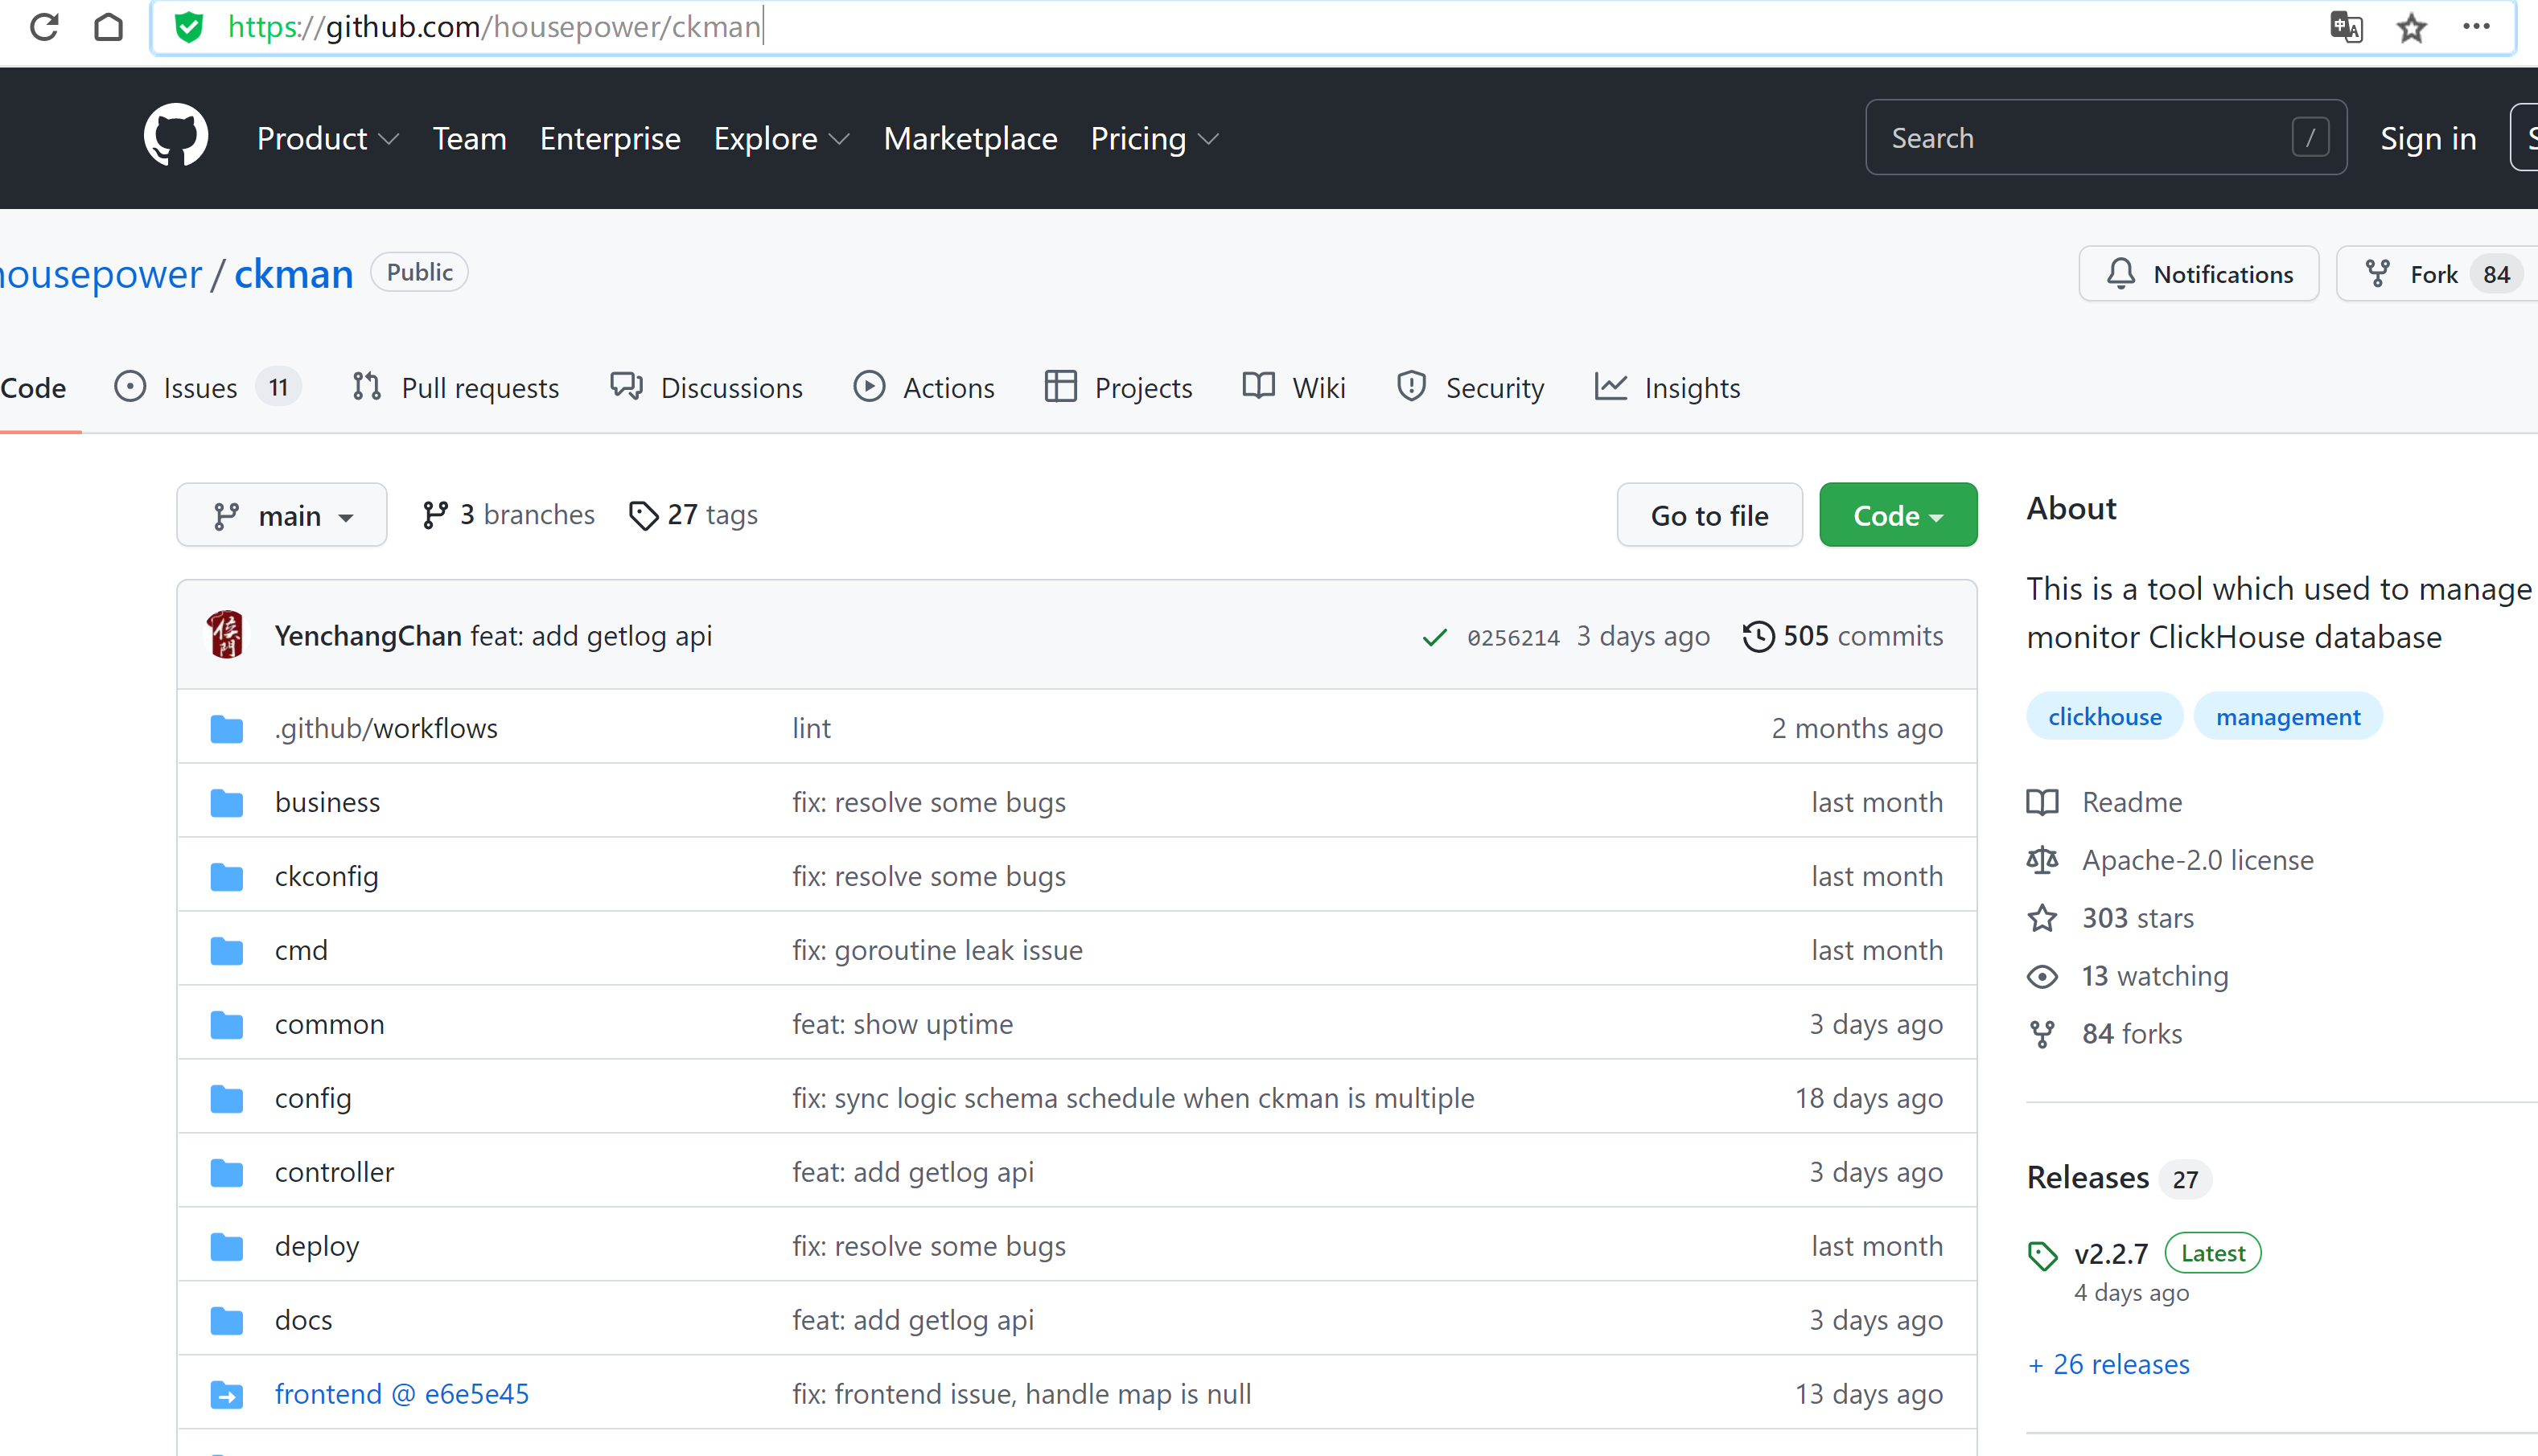Switch to the Actions tab
The height and width of the screenshot is (1456, 2538).
tap(924, 387)
